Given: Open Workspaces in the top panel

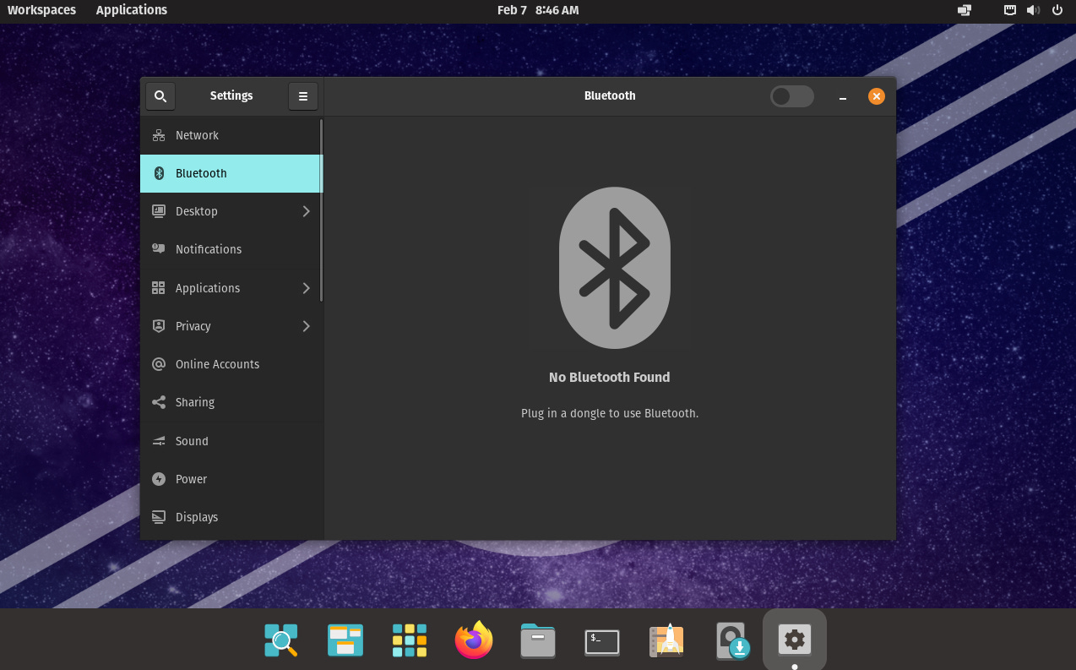Looking at the screenshot, I should (x=41, y=10).
